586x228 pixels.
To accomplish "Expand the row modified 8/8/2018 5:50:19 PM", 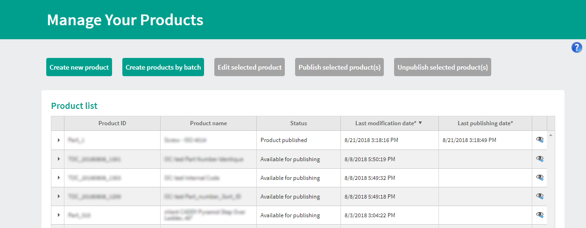I will [58, 159].
